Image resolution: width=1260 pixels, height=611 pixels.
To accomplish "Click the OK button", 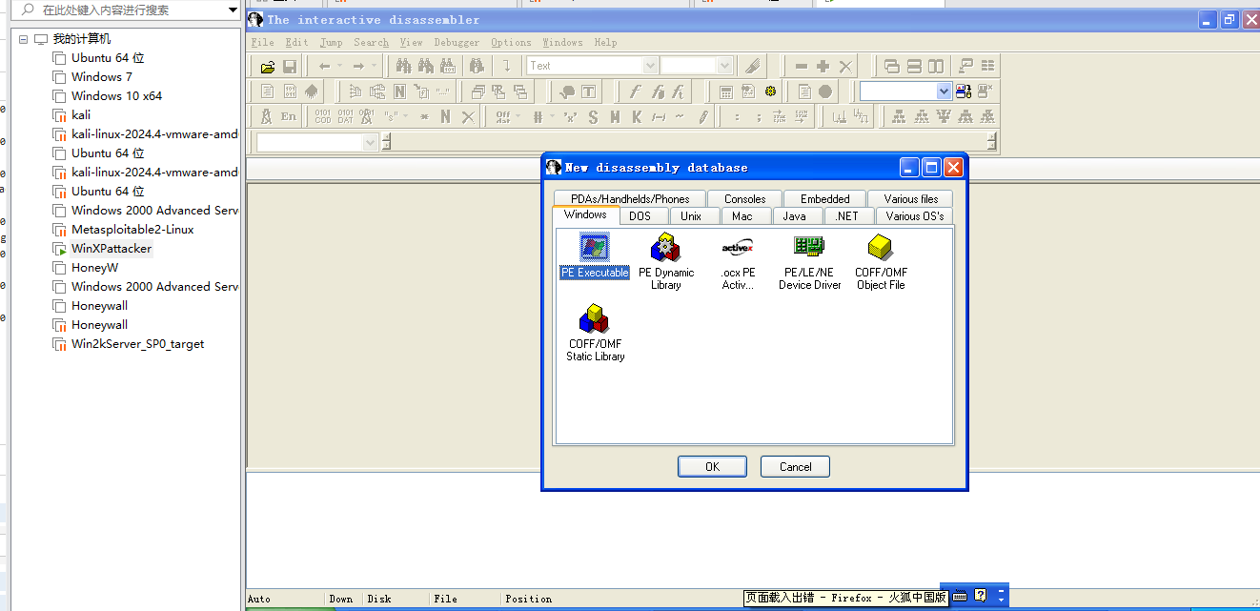I will [712, 466].
